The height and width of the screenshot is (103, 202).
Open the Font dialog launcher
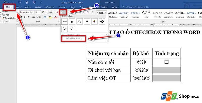pyautogui.click(x=59, y=22)
